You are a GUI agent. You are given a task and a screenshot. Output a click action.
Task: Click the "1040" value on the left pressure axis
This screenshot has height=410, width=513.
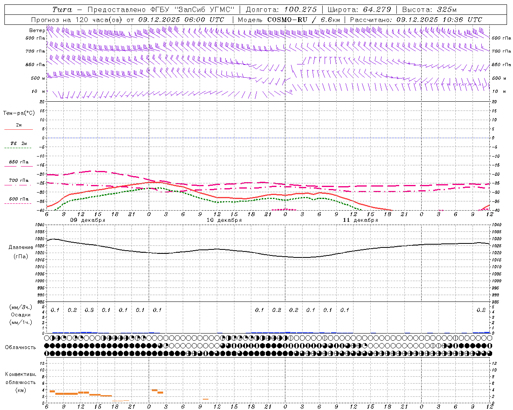coord(40,225)
